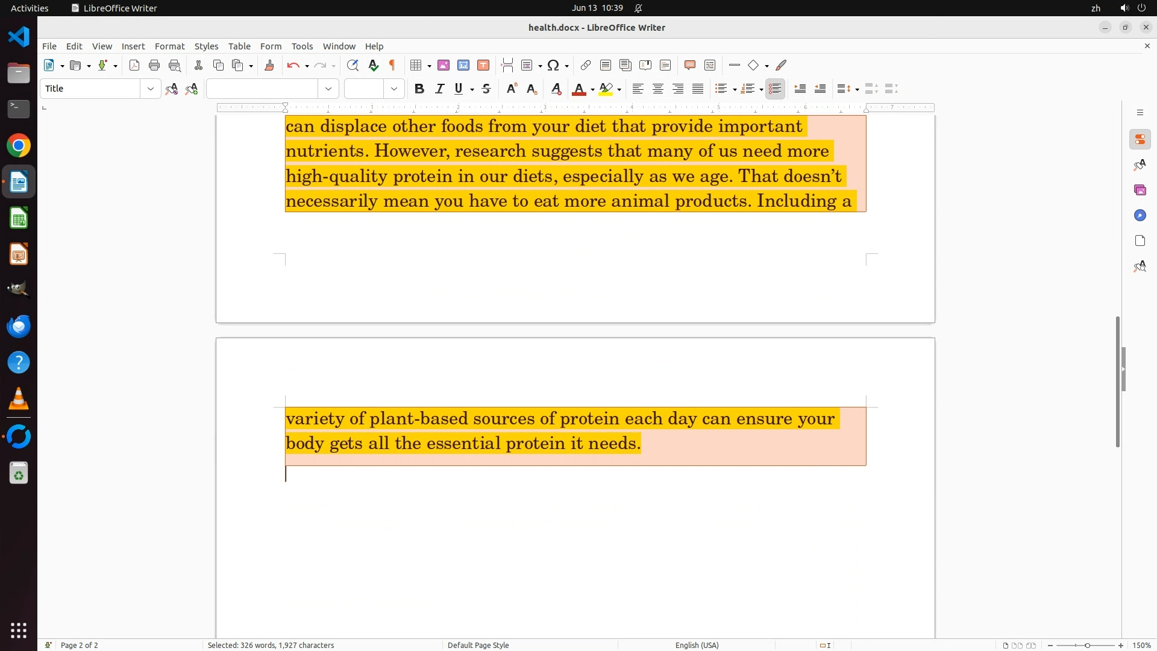Open the Format menu
The image size is (1157, 651).
click(169, 46)
